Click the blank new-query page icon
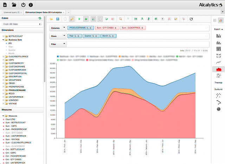 65,19
